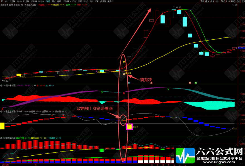Click the 8.52 low price label
This screenshot has height=166, width=245.
[6, 81]
